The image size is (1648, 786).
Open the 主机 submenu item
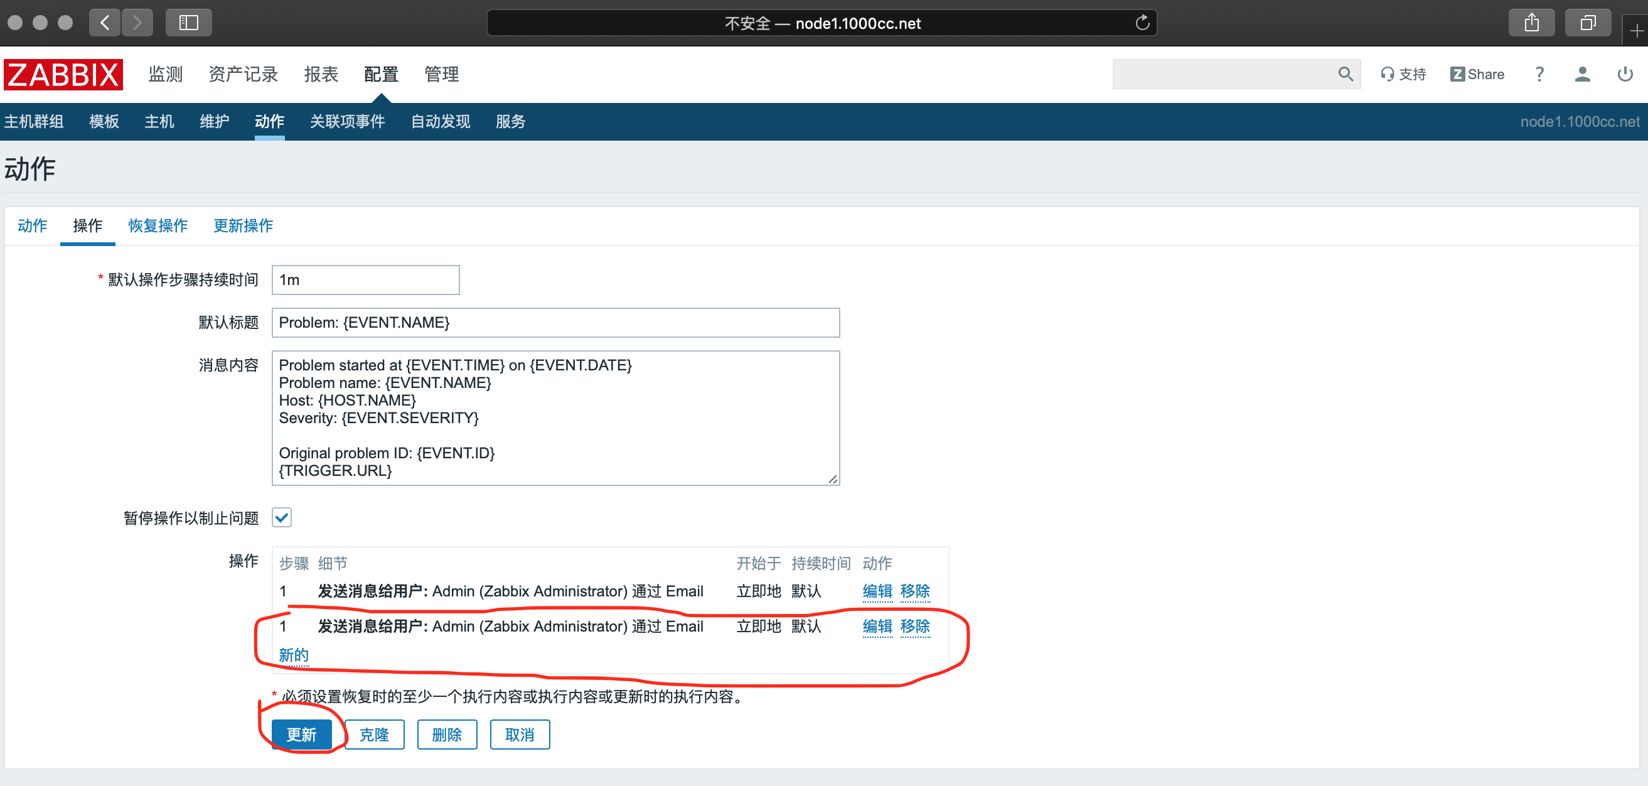pos(159,122)
